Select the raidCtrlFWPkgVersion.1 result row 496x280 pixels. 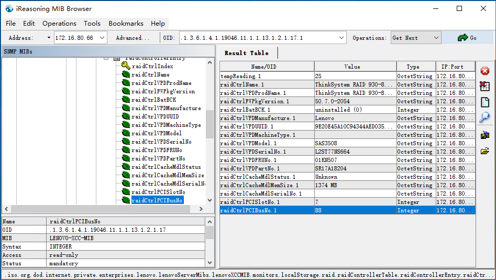(x=347, y=101)
